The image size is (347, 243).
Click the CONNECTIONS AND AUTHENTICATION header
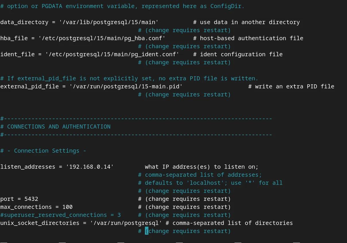[59, 127]
